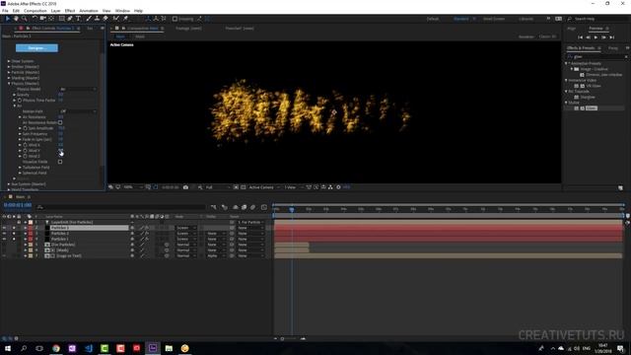Open the Animation menu

tap(89, 11)
